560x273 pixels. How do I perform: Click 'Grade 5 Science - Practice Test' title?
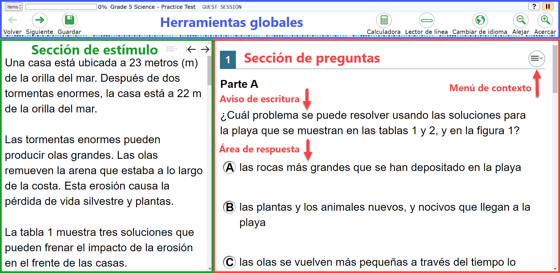click(x=153, y=7)
